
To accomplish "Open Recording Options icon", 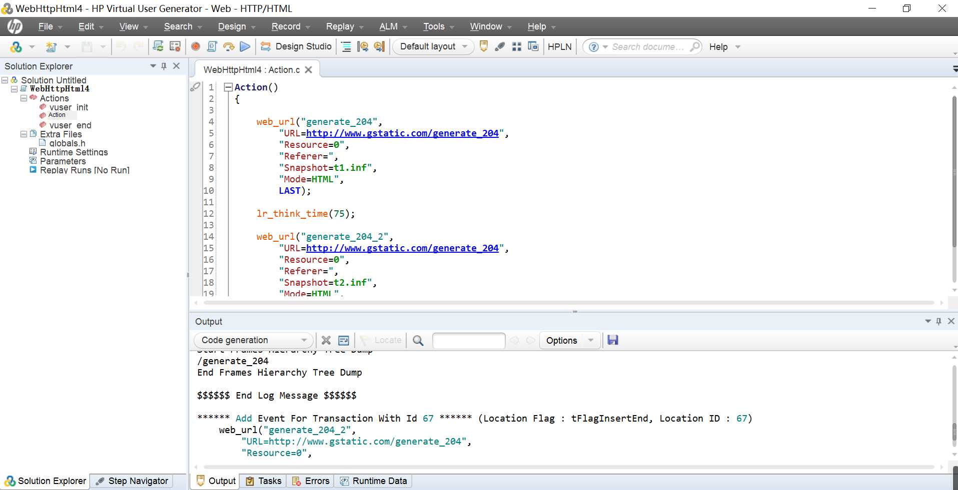I will tap(175, 46).
